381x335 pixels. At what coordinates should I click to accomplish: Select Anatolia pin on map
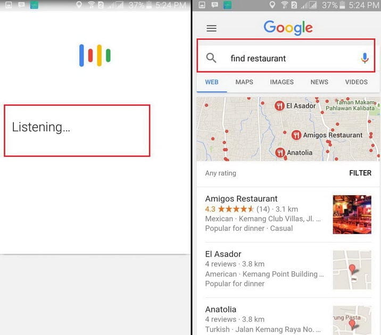pos(280,153)
